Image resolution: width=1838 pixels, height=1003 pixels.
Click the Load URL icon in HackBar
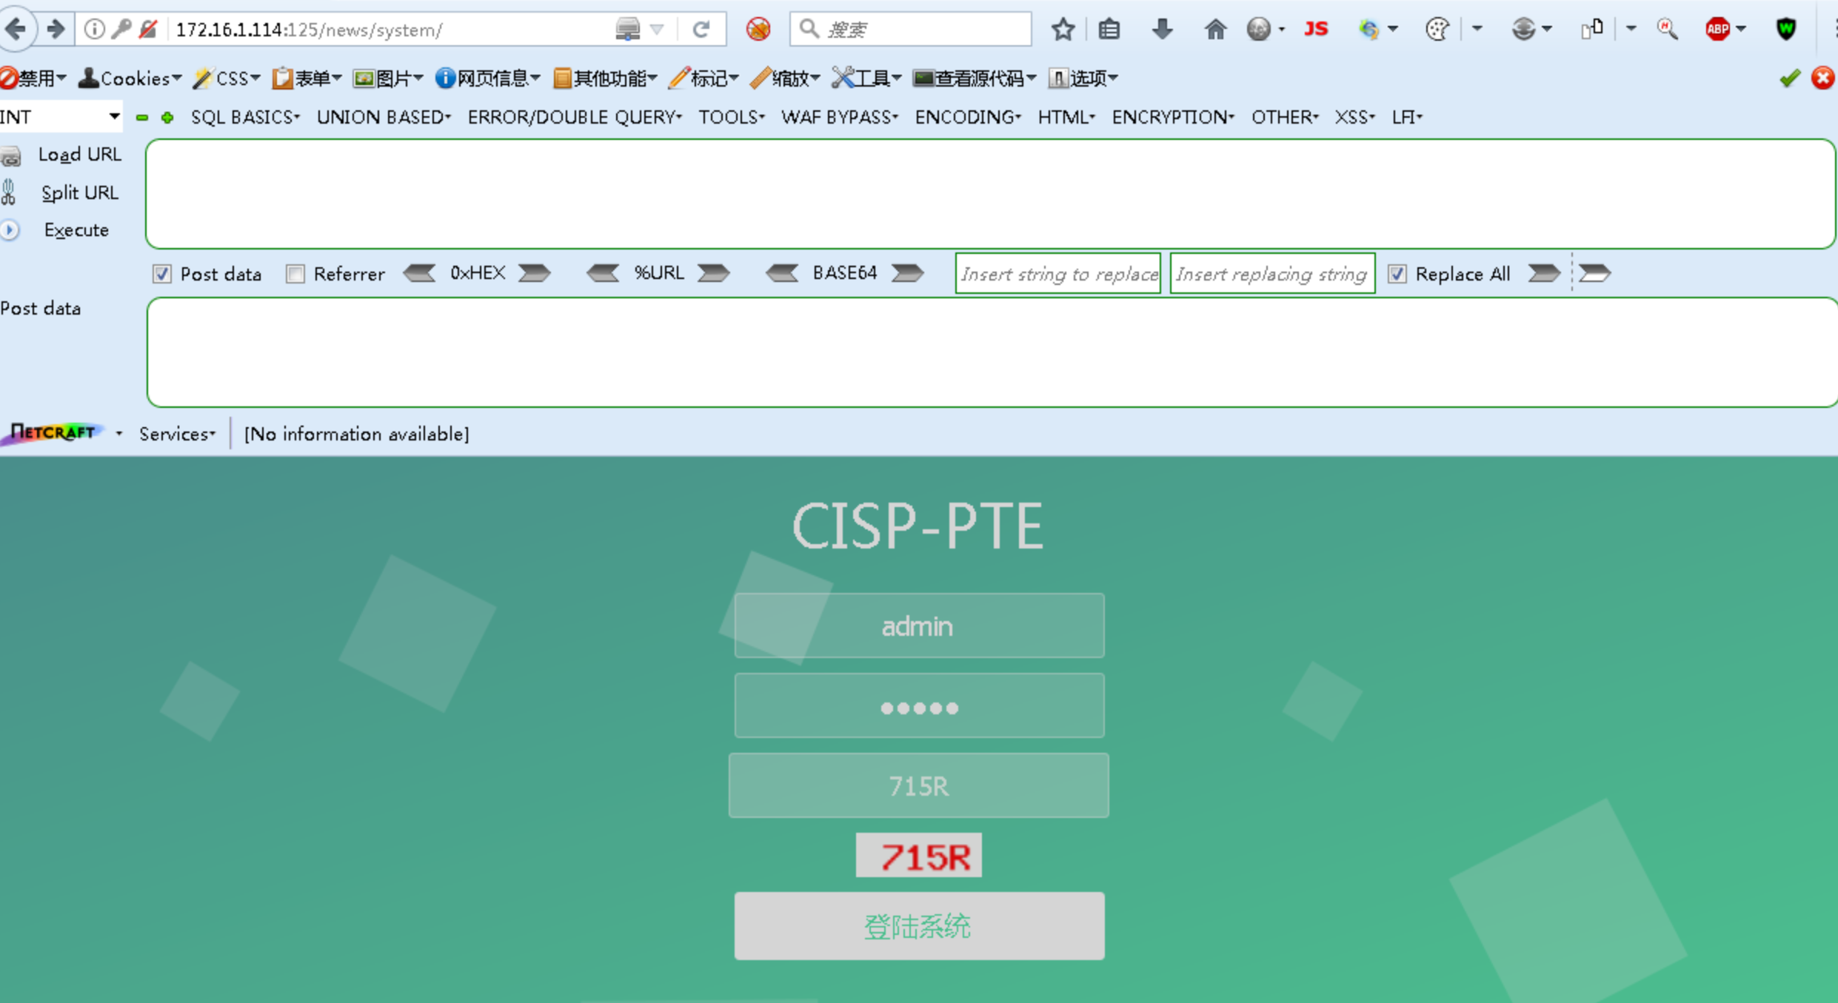tap(12, 155)
